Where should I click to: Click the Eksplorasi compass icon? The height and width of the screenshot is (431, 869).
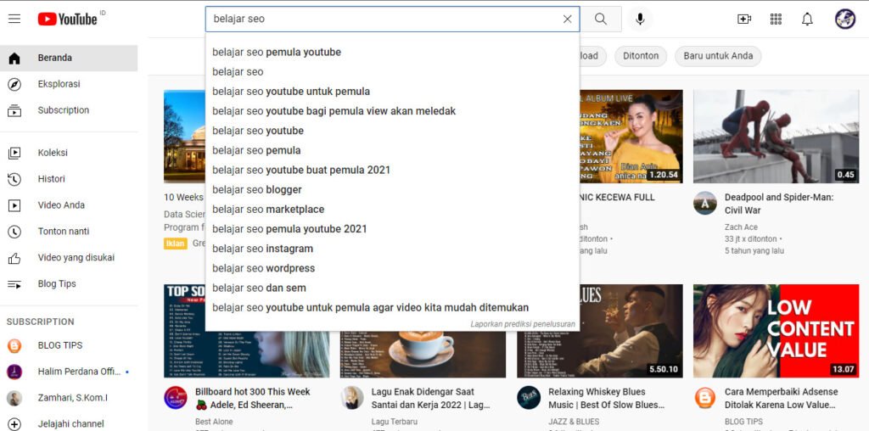pos(14,84)
